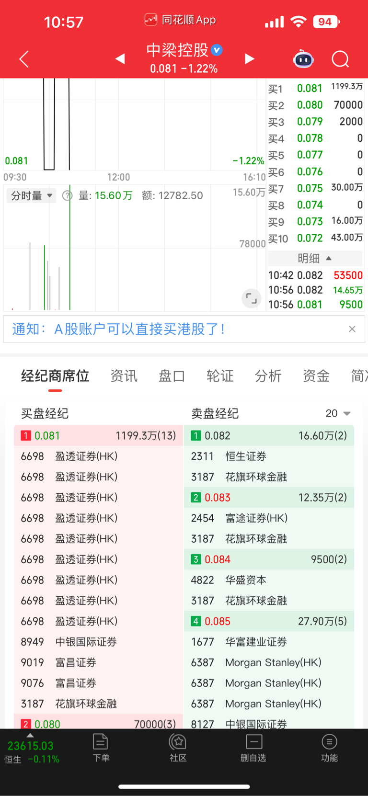Open the help icon beside 分时量
The image size is (368, 796).
[67, 195]
